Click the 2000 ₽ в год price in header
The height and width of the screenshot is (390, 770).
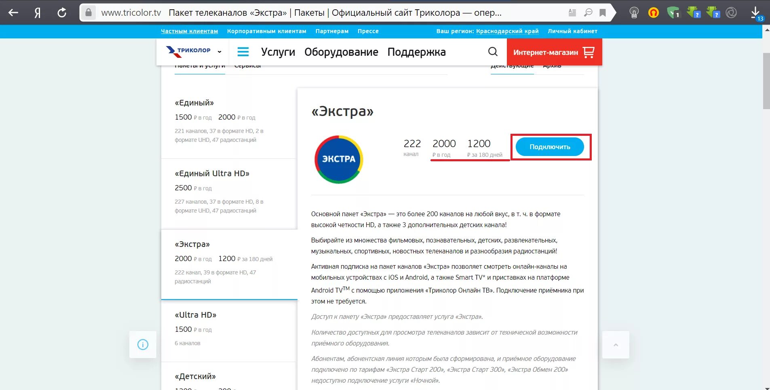(444, 148)
